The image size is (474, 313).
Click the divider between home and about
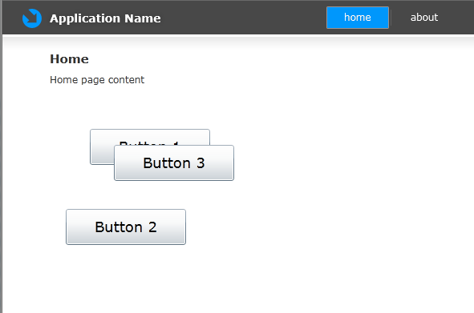[391, 18]
